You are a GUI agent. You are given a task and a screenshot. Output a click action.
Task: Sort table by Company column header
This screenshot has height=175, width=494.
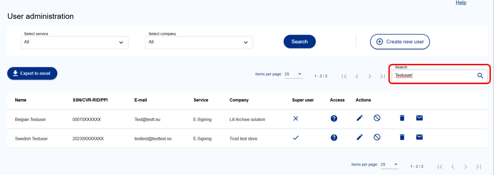[x=239, y=100]
